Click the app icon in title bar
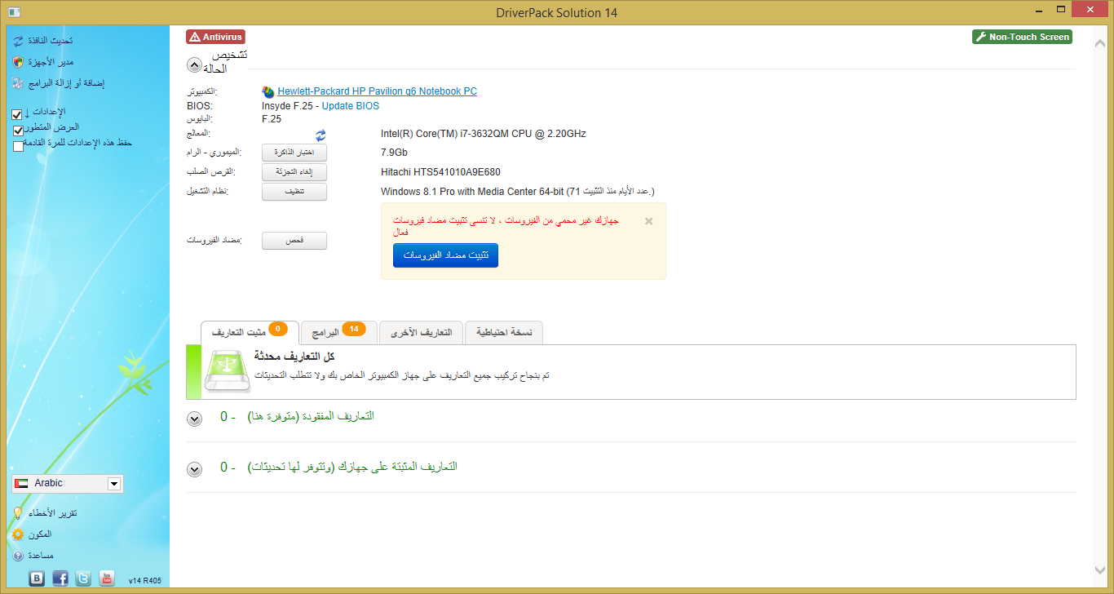Viewport: 1114px width, 594px height. point(14,11)
